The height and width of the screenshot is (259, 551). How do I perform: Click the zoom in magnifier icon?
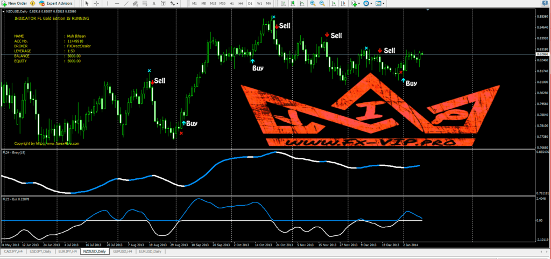point(313,3)
